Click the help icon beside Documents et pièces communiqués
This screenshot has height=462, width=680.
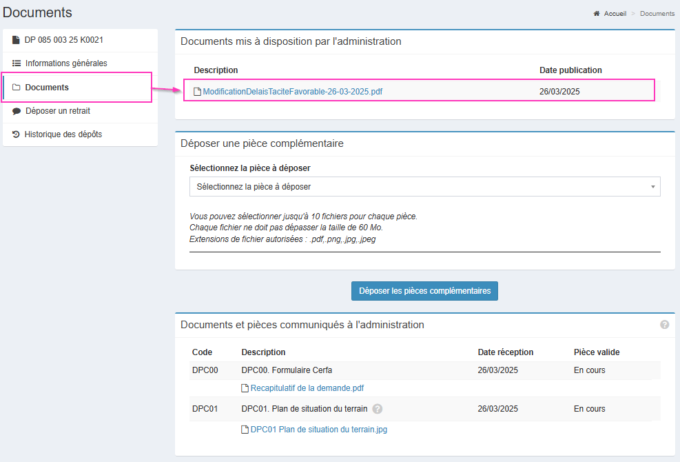664,325
